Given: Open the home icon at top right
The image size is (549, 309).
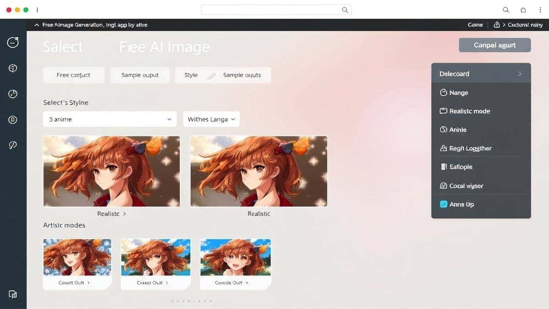Looking at the screenshot, I should (523, 10).
